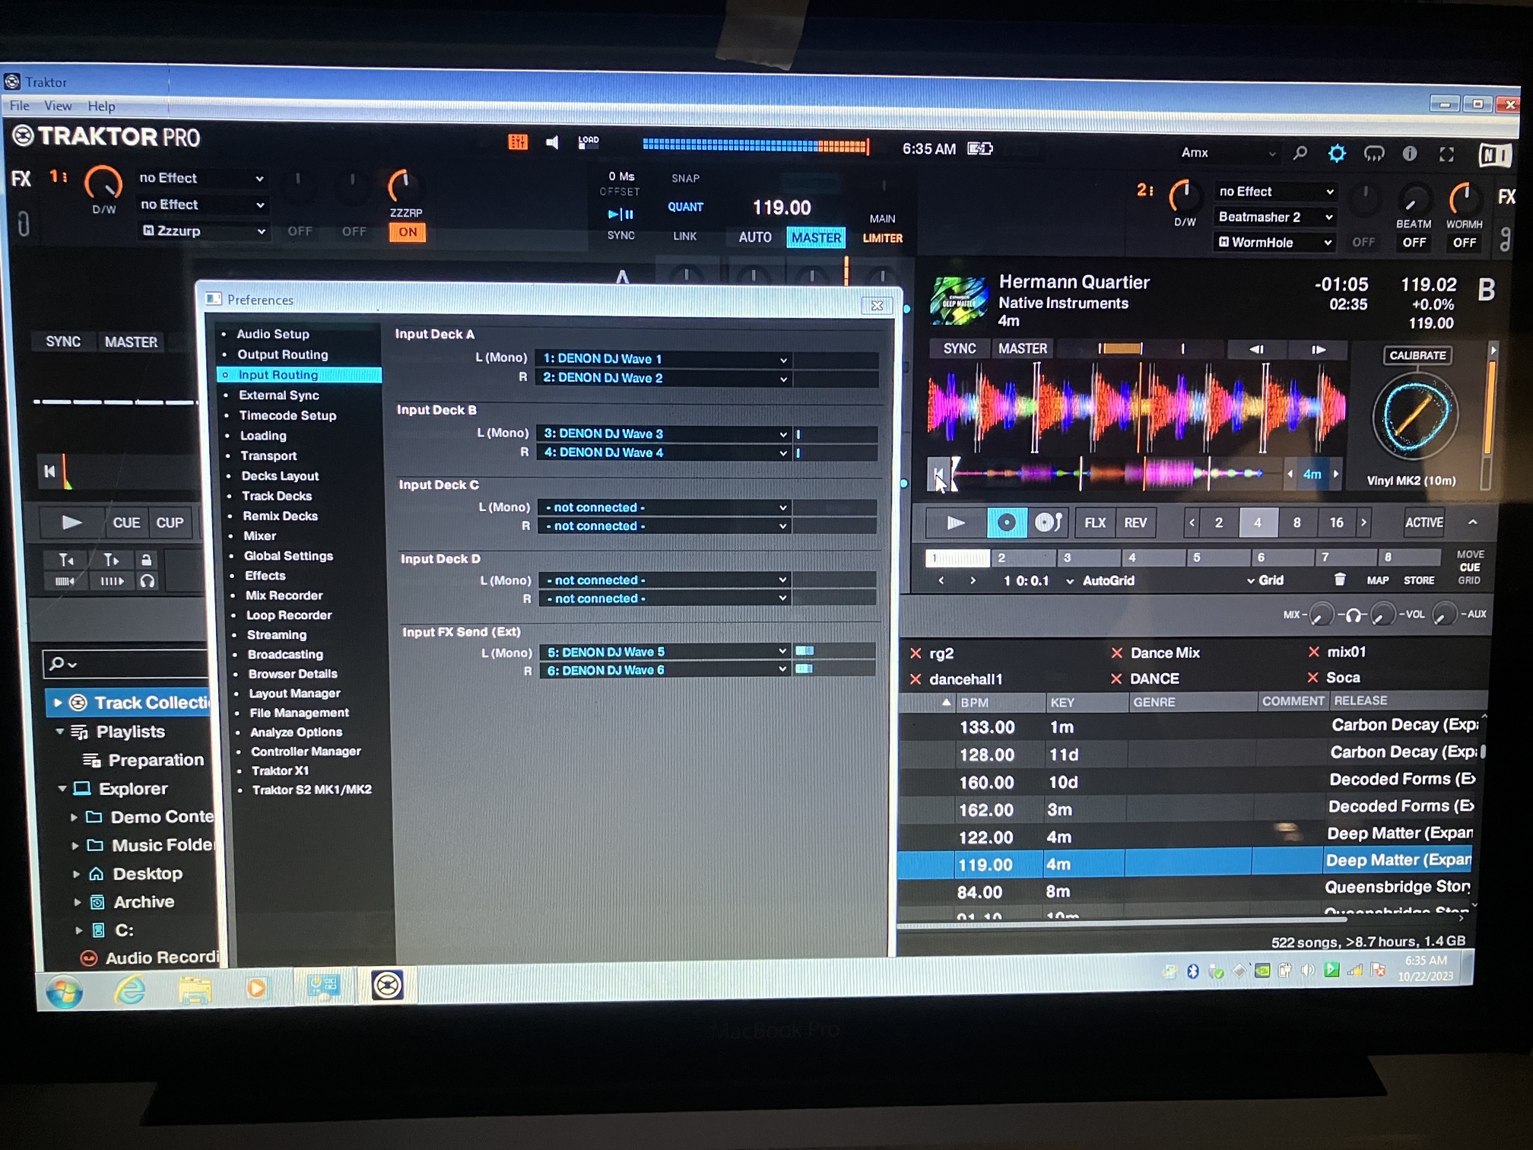
Task: Open FX2 Beatmasher 2 effect dropdown
Action: 1274,218
